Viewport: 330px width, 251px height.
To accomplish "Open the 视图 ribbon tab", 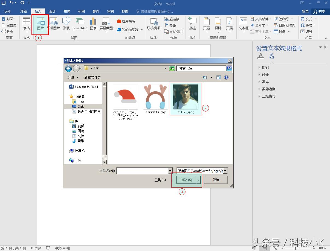I will point(125,11).
